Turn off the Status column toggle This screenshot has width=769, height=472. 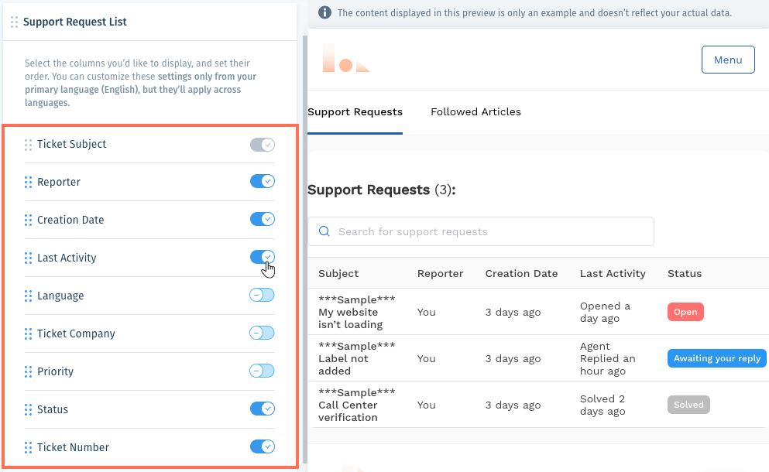263,409
